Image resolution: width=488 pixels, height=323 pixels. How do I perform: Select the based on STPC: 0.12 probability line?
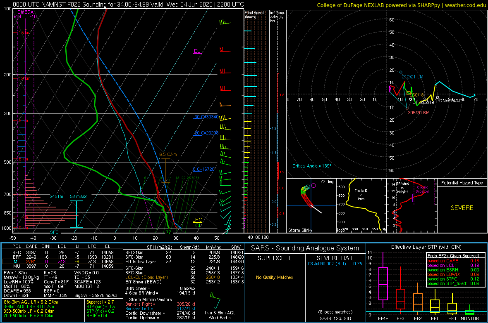[x=453, y=279]
